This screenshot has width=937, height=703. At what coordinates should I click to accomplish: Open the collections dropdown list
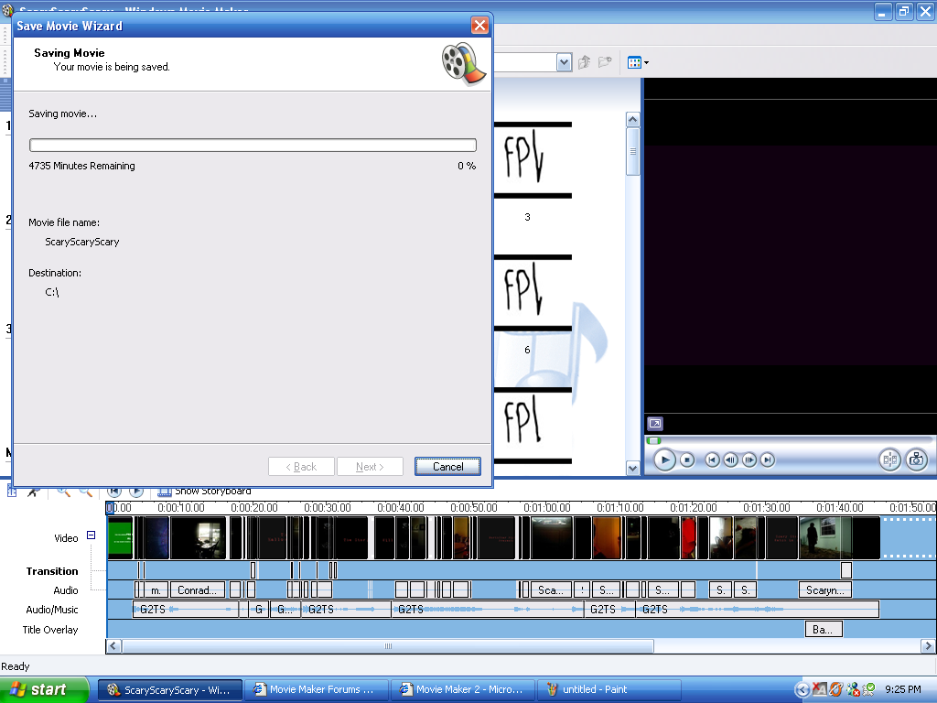pyautogui.click(x=564, y=63)
